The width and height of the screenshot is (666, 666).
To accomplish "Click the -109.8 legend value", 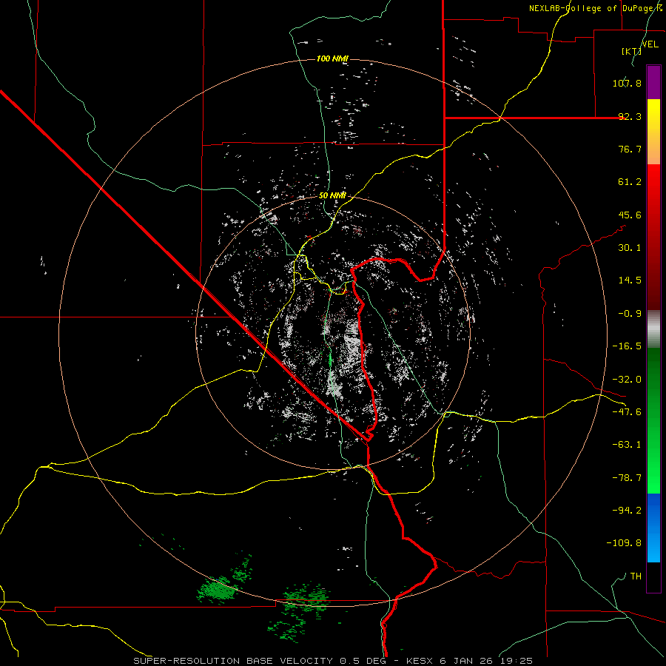I will (x=624, y=543).
